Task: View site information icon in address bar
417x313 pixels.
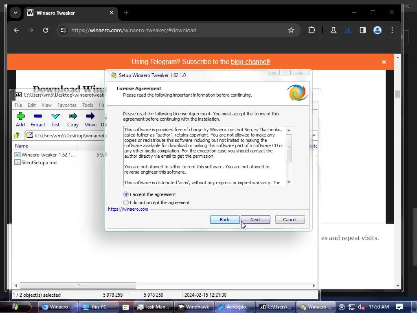Action: [x=63, y=30]
